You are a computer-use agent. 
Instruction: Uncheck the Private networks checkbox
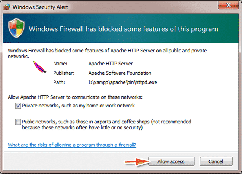[x=18, y=106]
